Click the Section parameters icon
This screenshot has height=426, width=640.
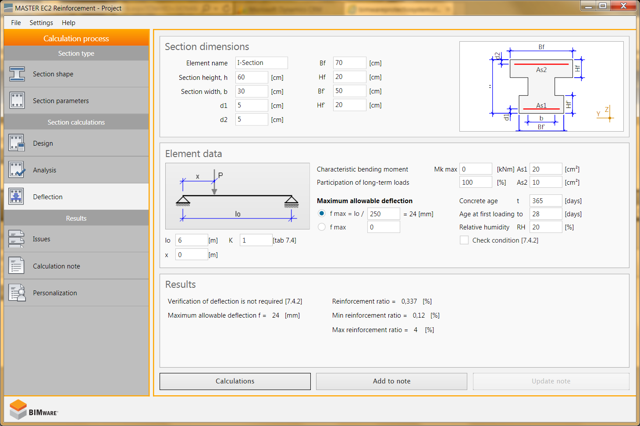[x=17, y=100]
